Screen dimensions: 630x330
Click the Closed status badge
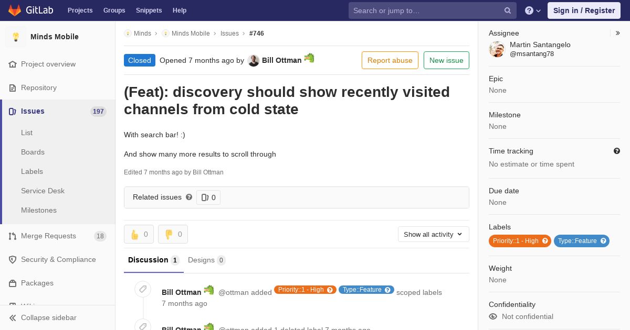[140, 60]
